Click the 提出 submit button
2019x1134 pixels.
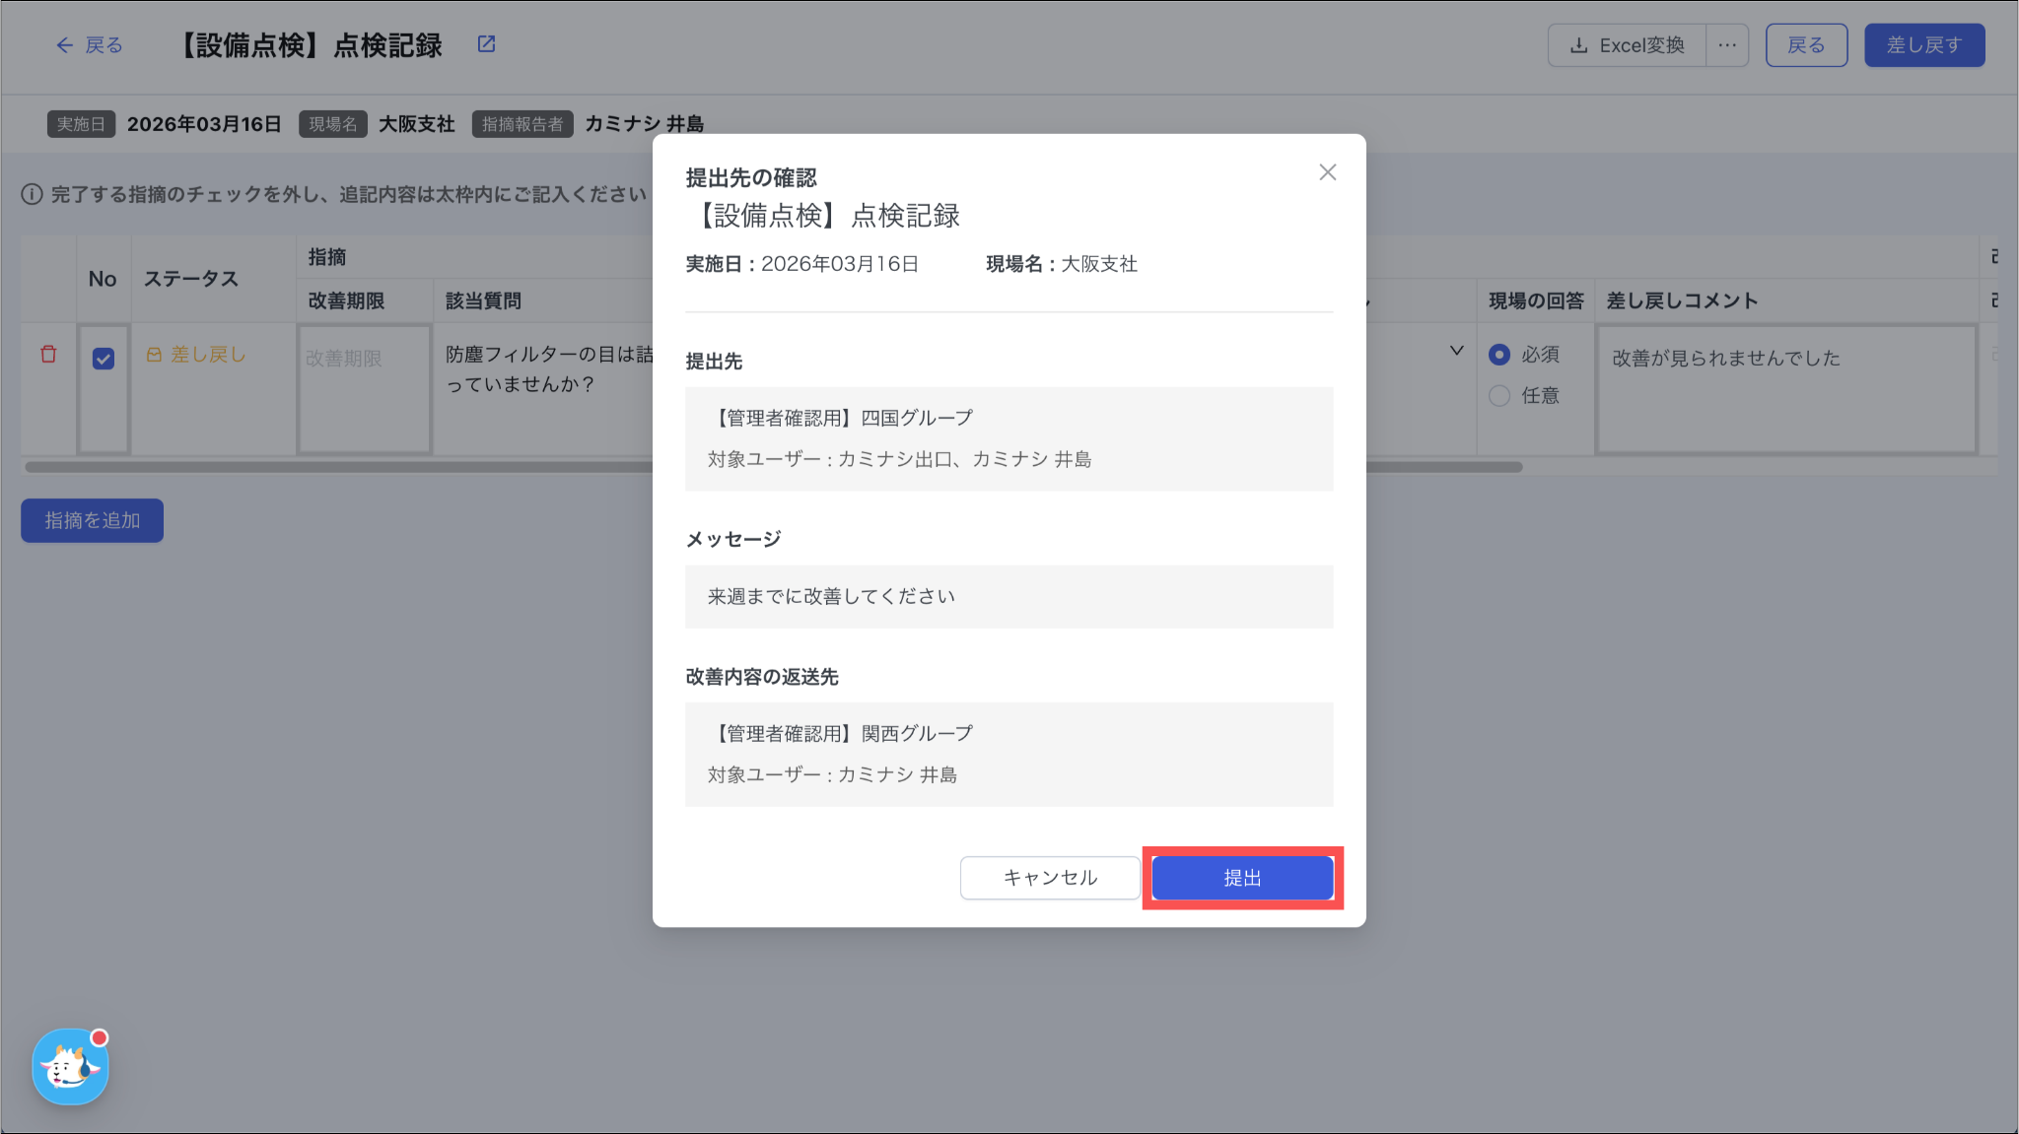1242,878
